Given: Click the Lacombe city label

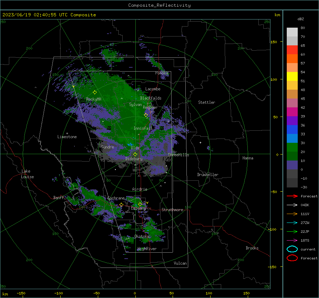Looking at the screenshot, I should click(x=153, y=89).
